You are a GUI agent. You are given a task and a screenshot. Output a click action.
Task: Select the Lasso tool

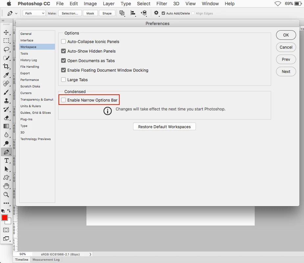click(x=6, y=49)
